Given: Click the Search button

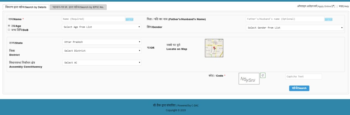Looking at the screenshot, I should tap(299, 88).
